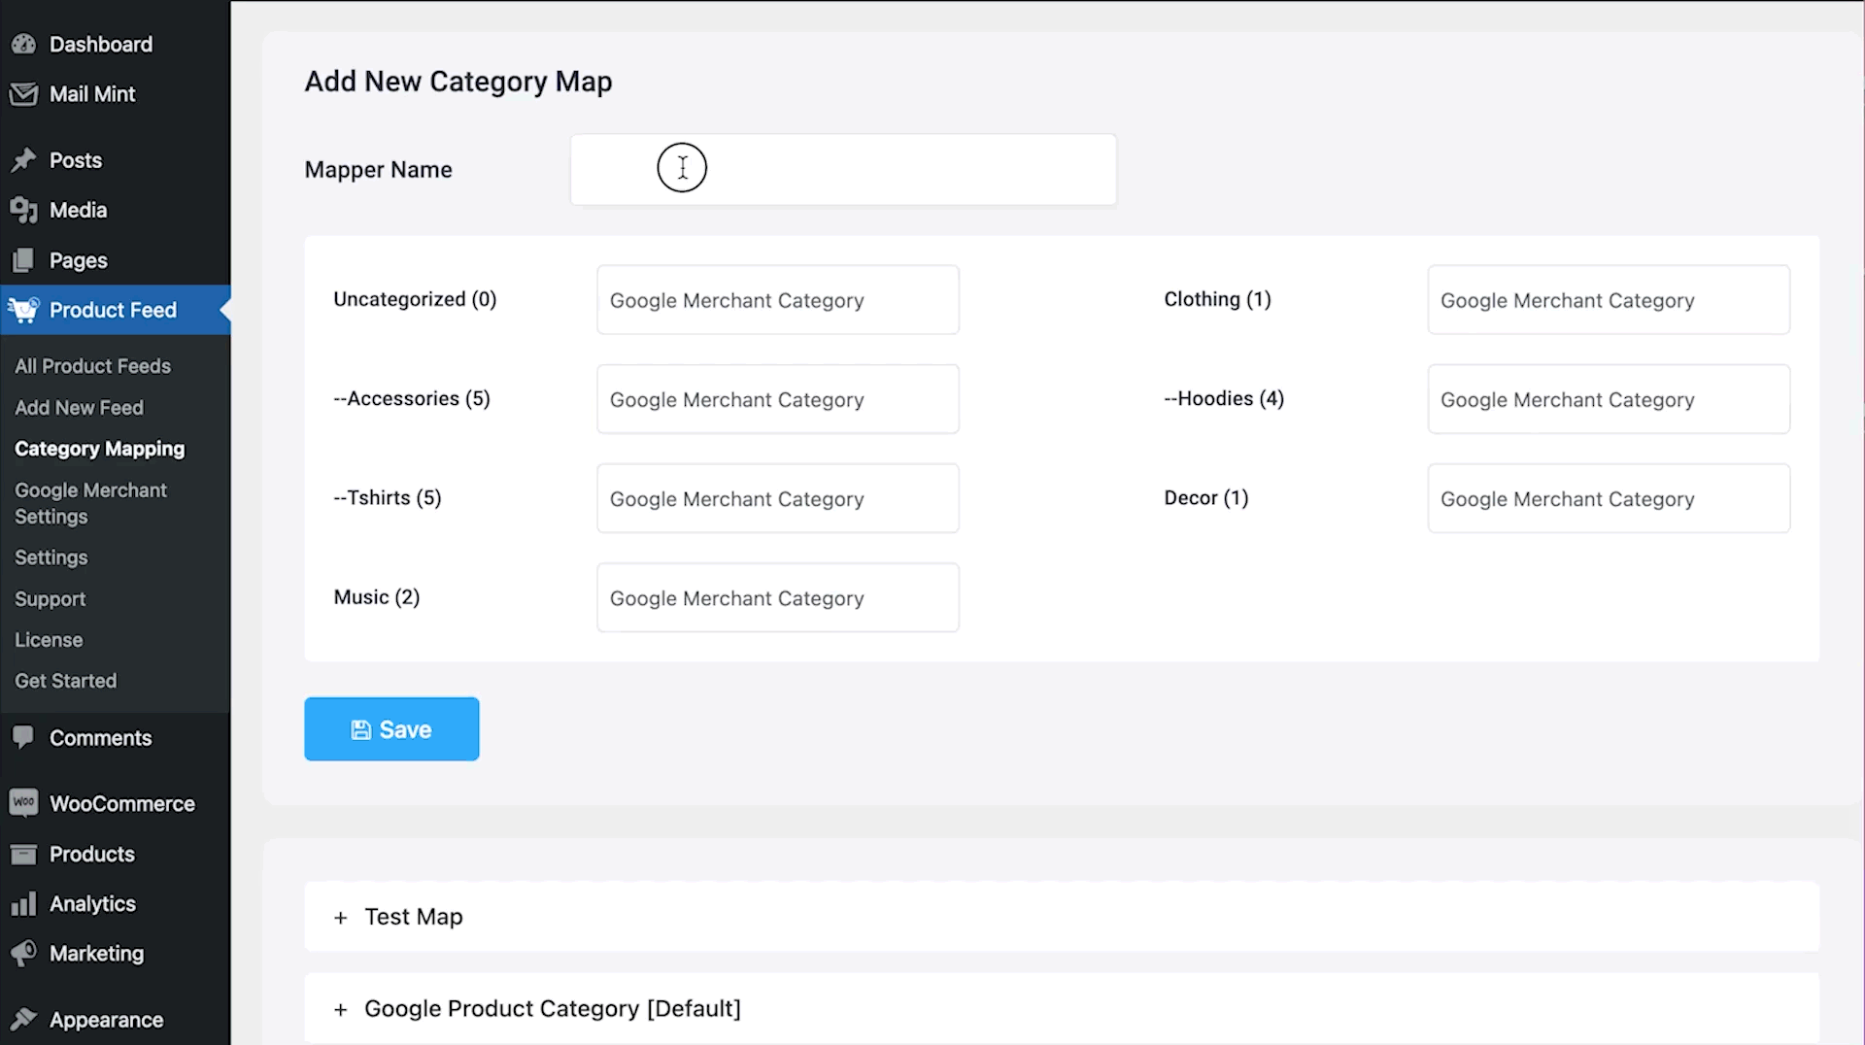
Task: Open Google Merchant Category for --Hoodies (4)
Action: (1609, 399)
